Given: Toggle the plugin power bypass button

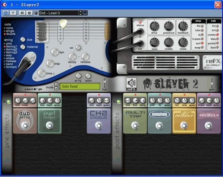Looking at the screenshot, I should (x=6, y=13).
